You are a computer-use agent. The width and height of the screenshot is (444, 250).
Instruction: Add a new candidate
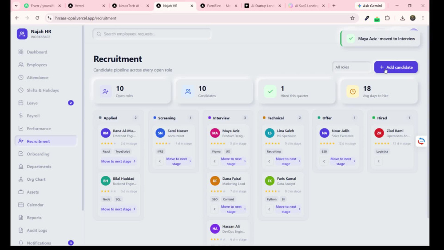(396, 67)
